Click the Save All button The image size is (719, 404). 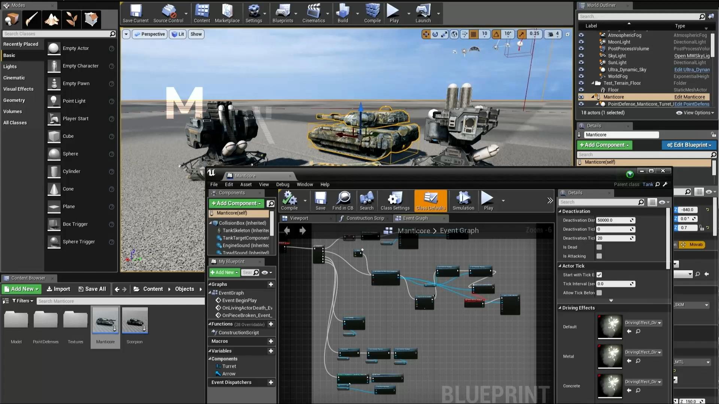pyautogui.click(x=92, y=289)
